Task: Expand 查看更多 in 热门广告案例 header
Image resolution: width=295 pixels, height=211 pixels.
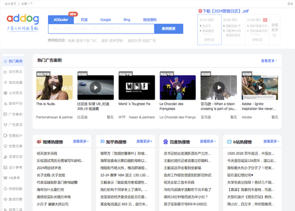Action: pos(269,61)
